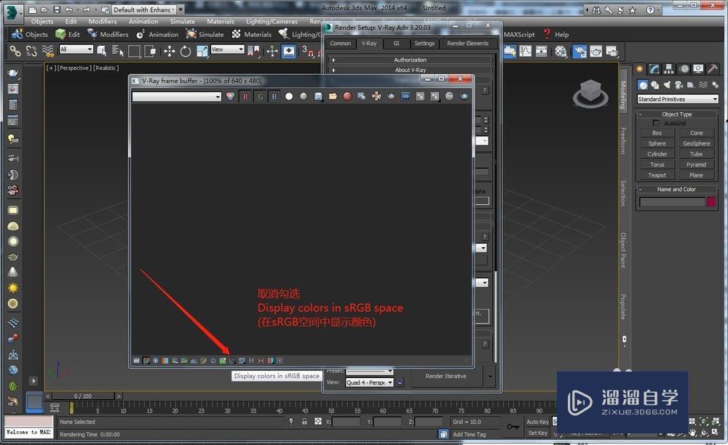Screen dimensions: 728x445
Task: Toggle the Green channel in V-Ray frame buffer
Action: tap(260, 97)
